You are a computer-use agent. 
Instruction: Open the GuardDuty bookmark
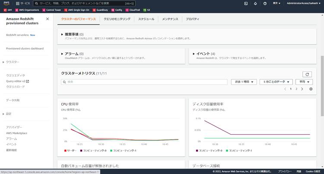(100, 10)
